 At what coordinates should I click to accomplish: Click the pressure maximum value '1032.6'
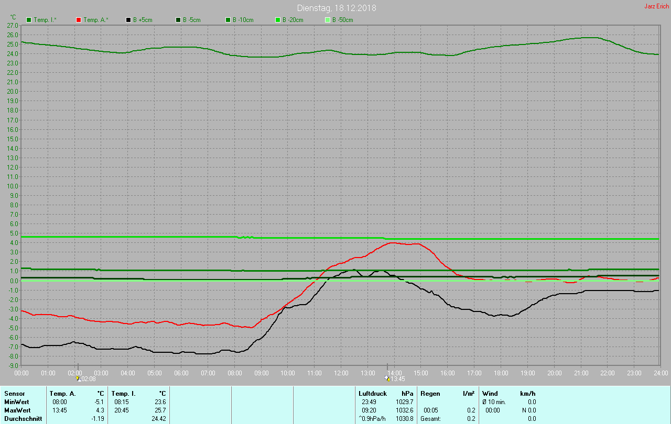pos(405,410)
